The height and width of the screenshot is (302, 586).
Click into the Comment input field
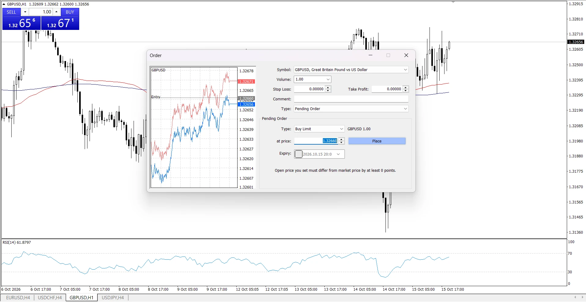pos(351,99)
